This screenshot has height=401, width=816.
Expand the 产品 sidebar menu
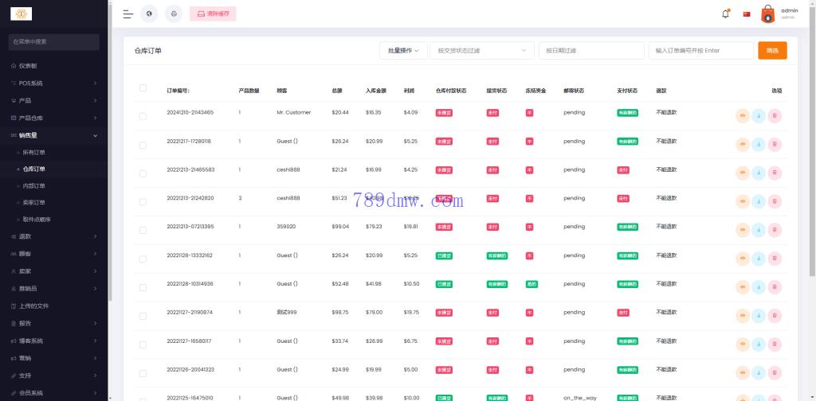(x=54, y=100)
